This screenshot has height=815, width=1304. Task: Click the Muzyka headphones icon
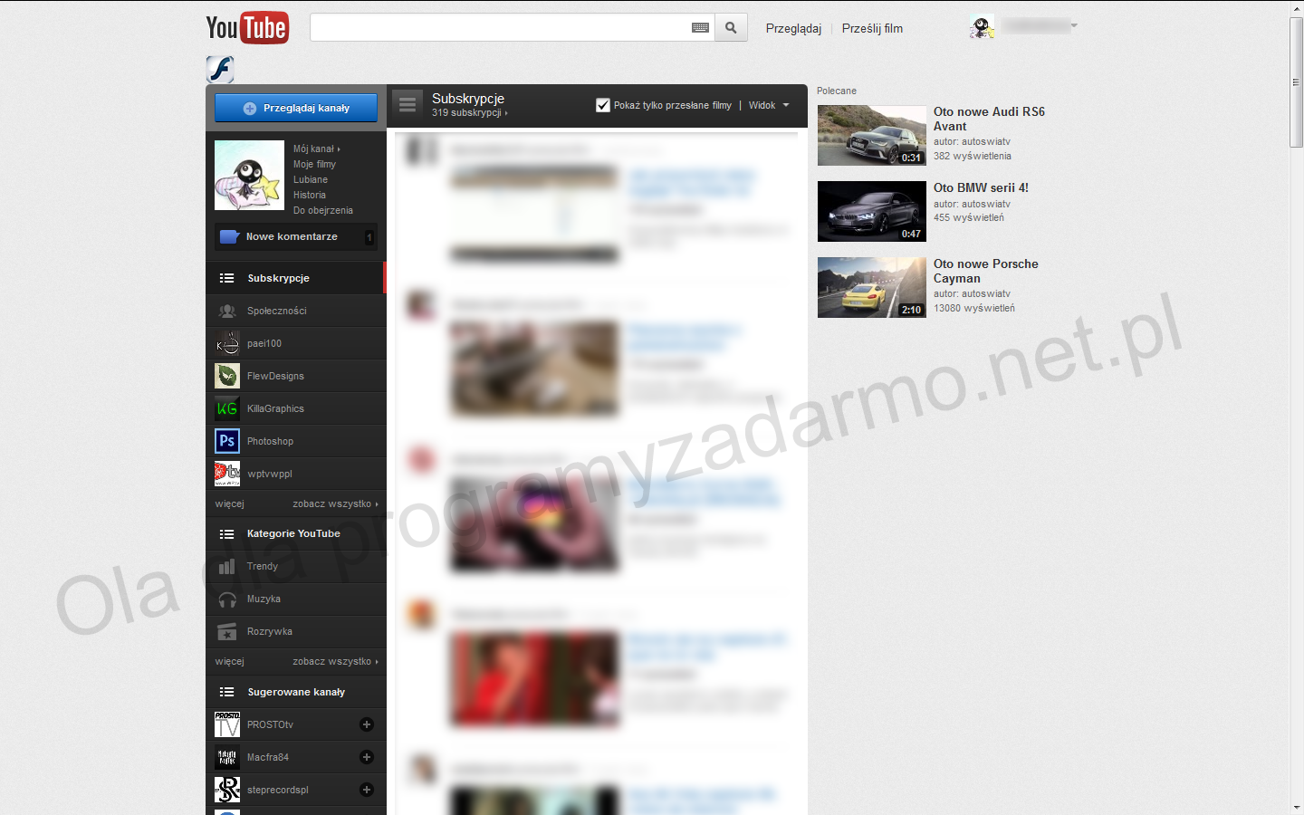click(x=227, y=599)
